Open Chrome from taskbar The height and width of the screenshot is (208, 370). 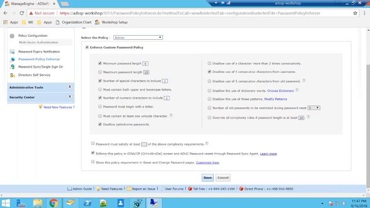coord(54,203)
